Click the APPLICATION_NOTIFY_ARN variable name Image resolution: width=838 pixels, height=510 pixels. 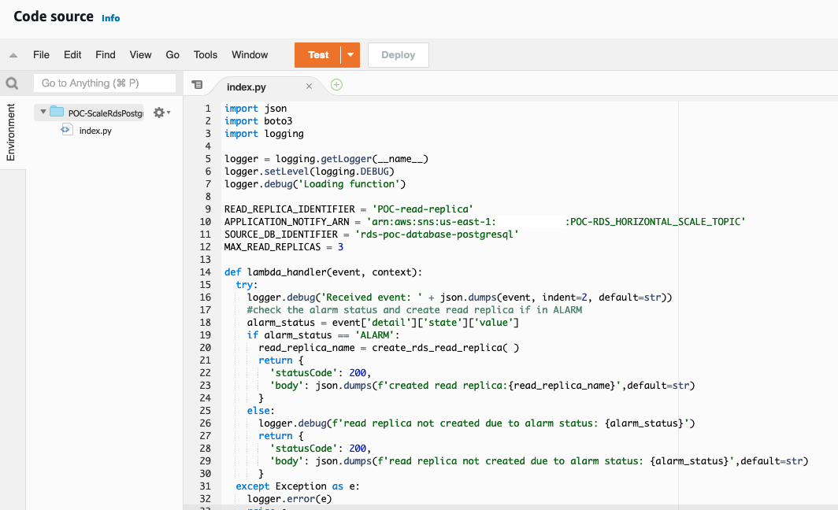point(287,222)
